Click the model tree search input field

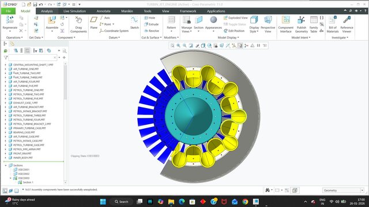coord(32,57)
